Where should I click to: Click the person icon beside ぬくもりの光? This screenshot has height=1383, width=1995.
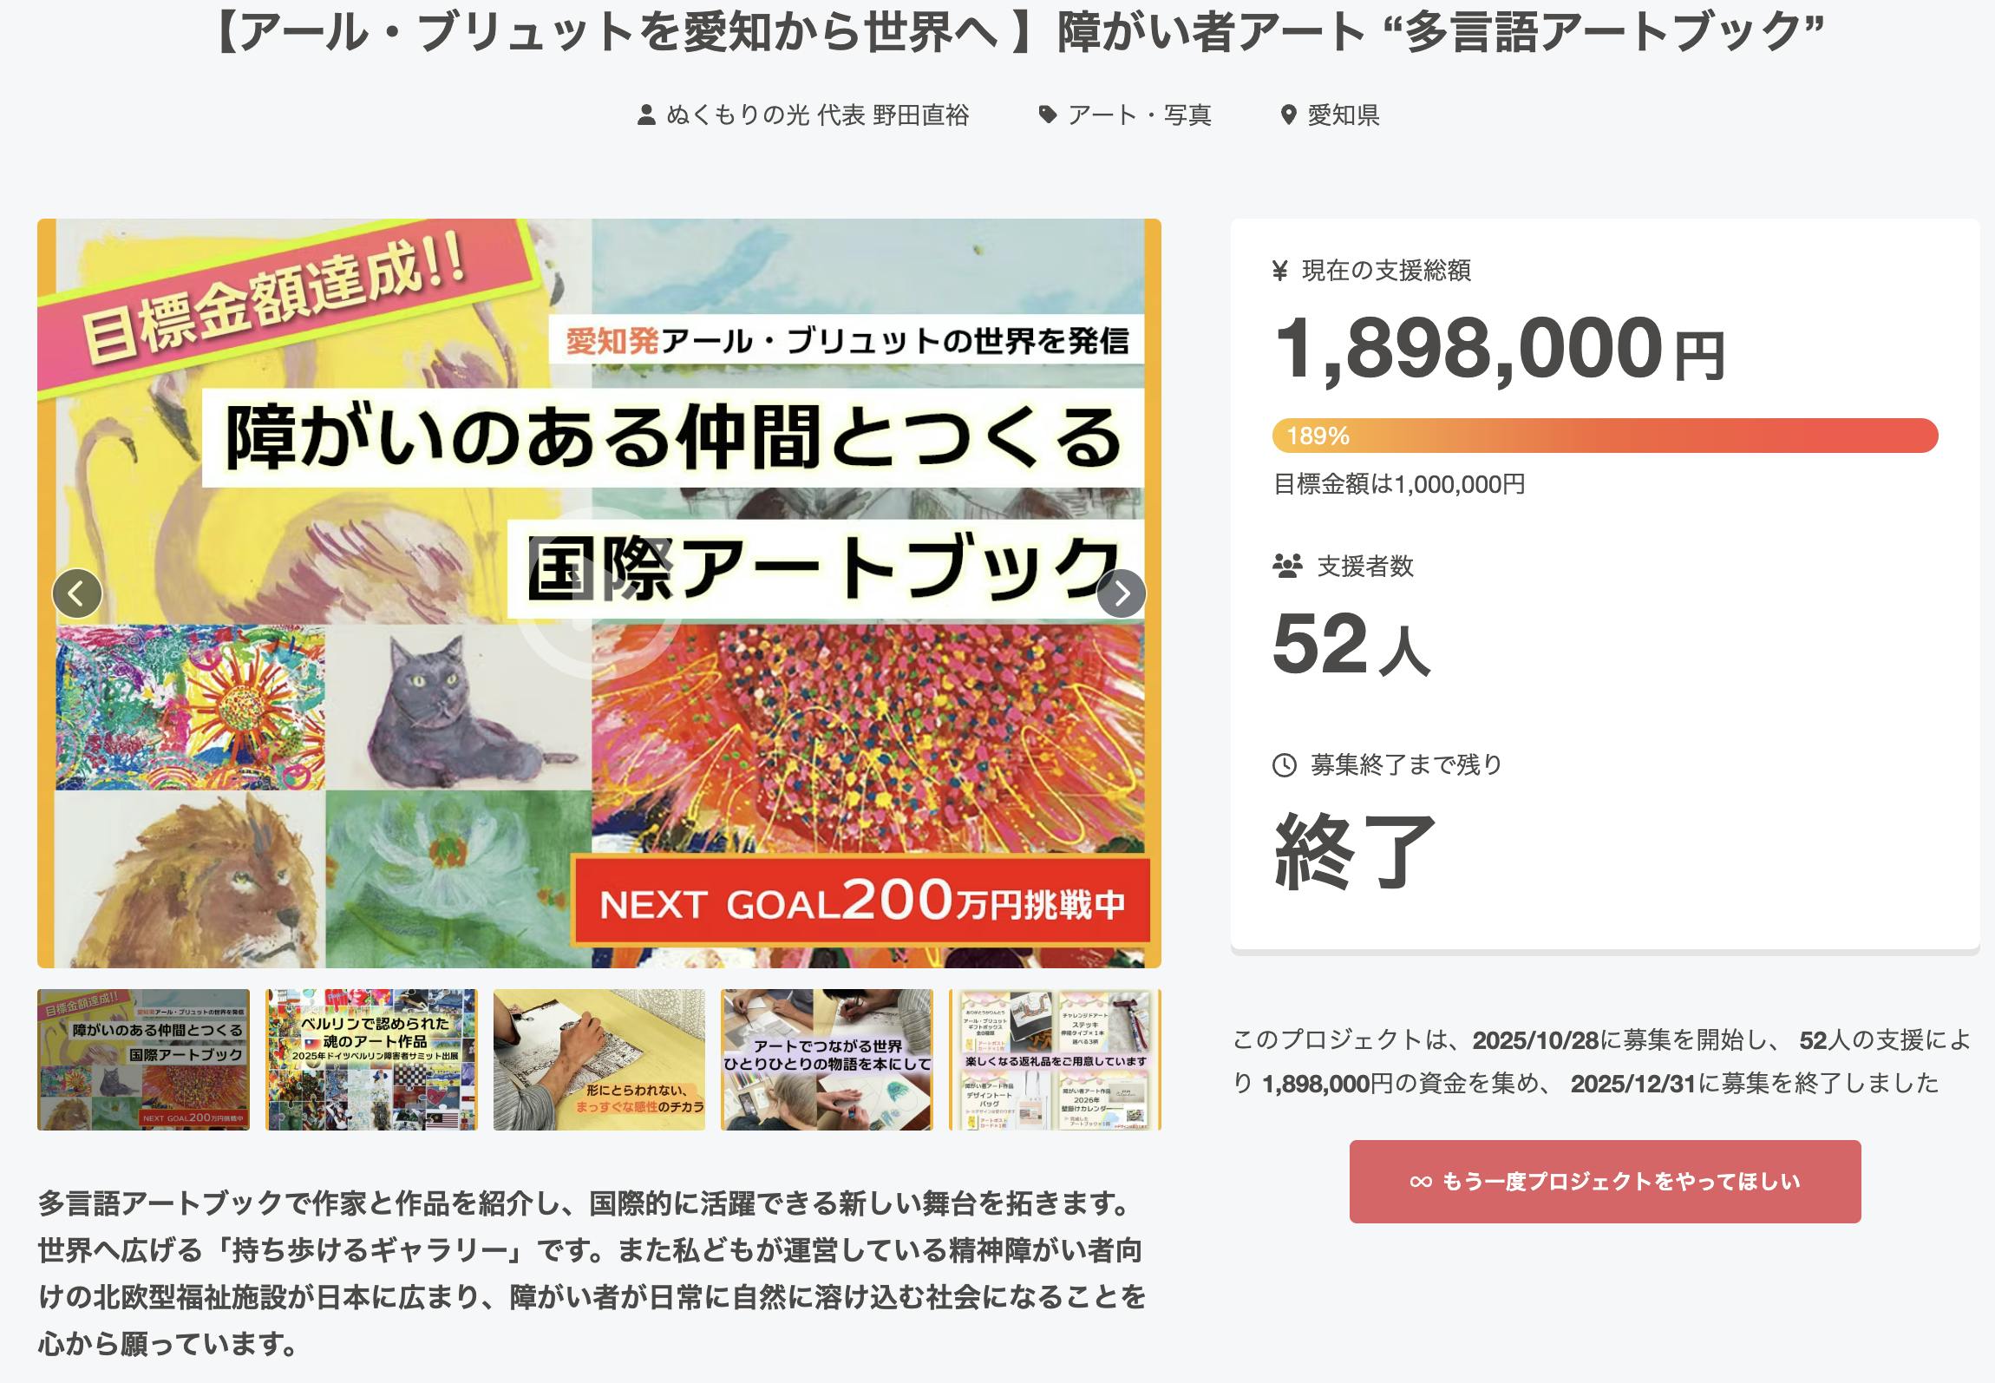[646, 115]
